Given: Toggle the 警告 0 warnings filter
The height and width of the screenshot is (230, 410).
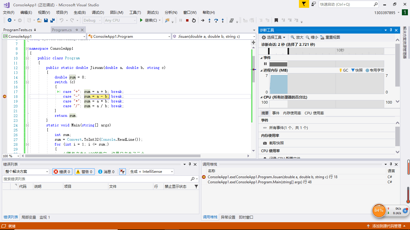Looking at the screenshot, I should (x=85, y=172).
